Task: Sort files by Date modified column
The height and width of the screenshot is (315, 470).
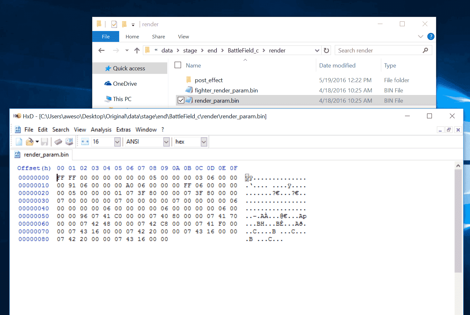Action: click(337, 66)
